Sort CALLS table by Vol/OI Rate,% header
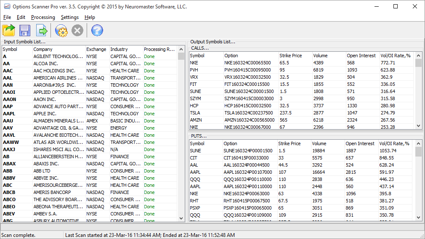The width and height of the screenshot is (425, 239). pyautogui.click(x=396, y=56)
